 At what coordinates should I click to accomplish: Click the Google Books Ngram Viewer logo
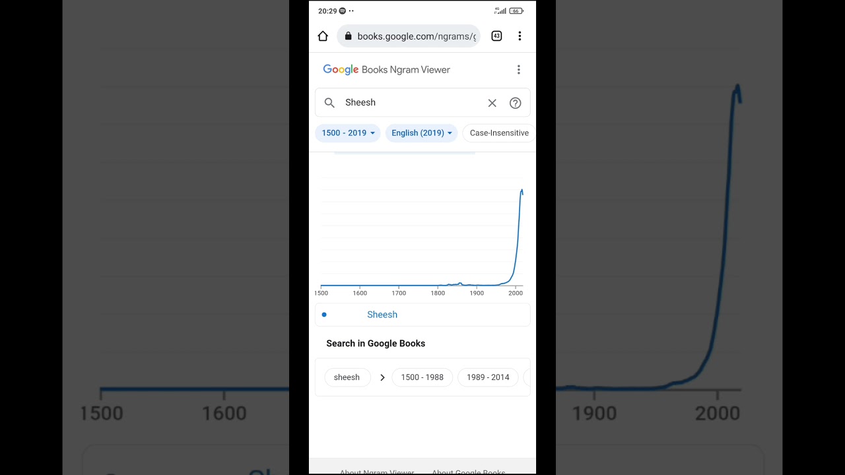click(x=386, y=70)
